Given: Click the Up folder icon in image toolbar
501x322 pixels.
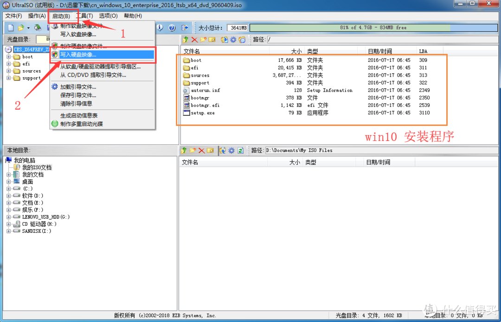Looking at the screenshot, I should [186, 39].
